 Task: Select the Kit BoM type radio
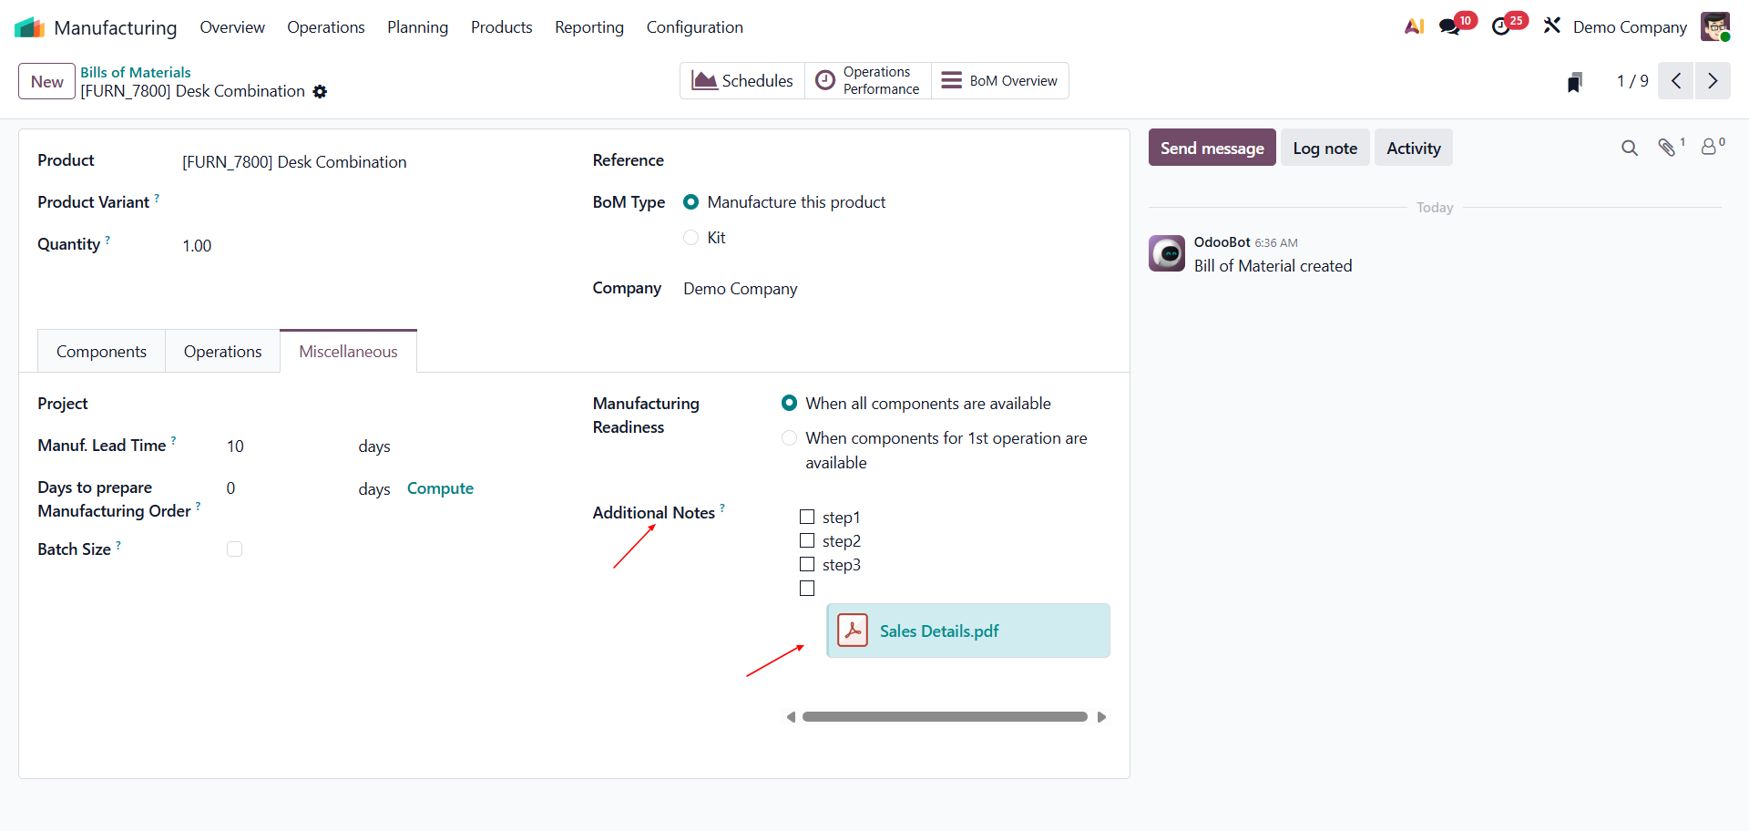[x=691, y=238]
